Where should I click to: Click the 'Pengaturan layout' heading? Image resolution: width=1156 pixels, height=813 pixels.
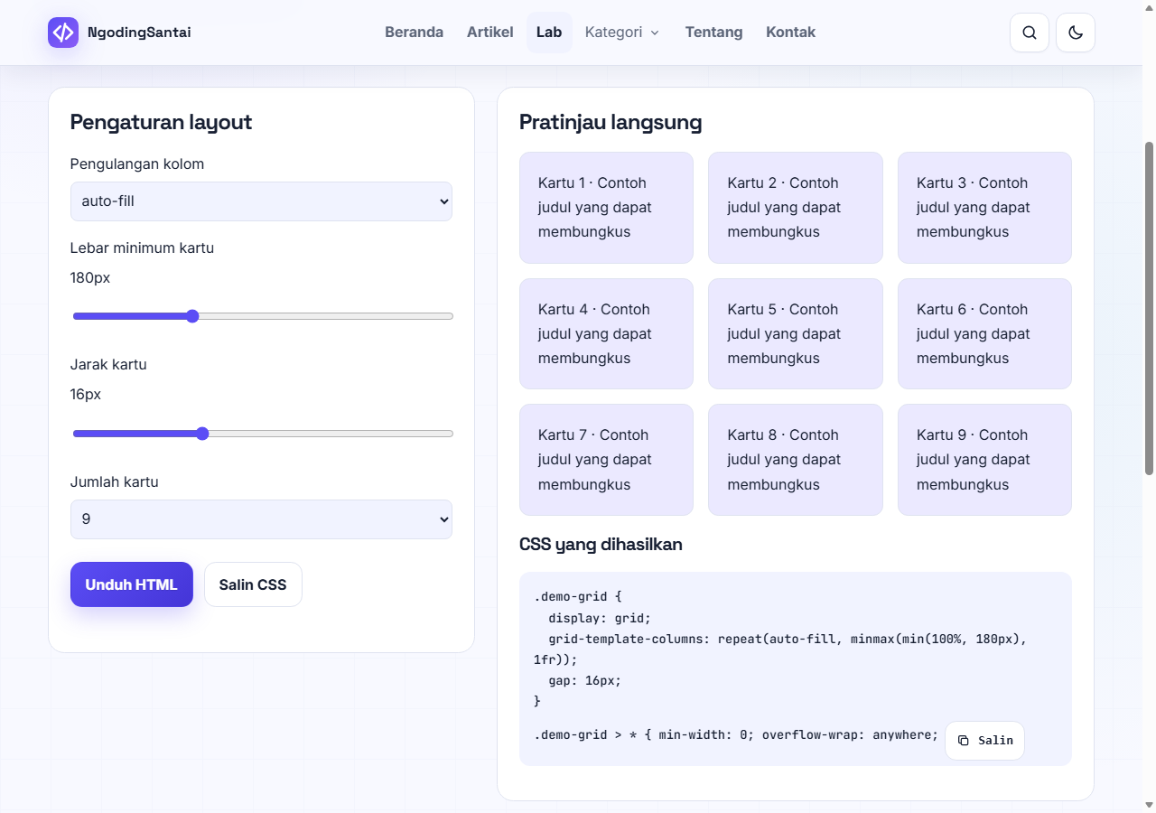tap(161, 122)
